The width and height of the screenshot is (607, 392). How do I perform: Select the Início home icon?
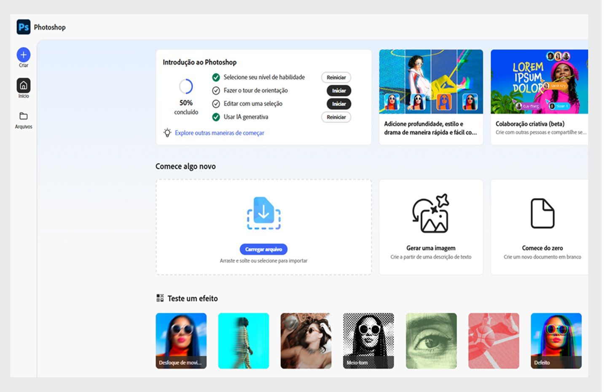tap(24, 85)
